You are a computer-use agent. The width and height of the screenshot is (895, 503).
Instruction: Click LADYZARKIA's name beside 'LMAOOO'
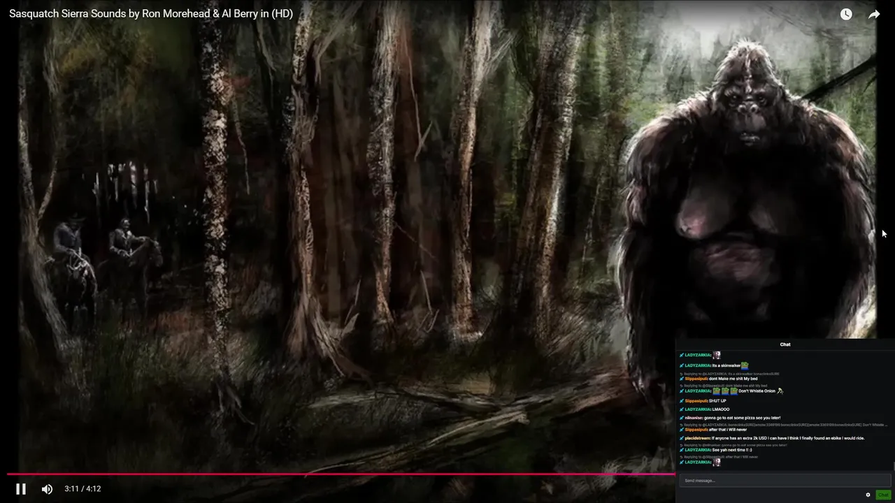click(698, 409)
